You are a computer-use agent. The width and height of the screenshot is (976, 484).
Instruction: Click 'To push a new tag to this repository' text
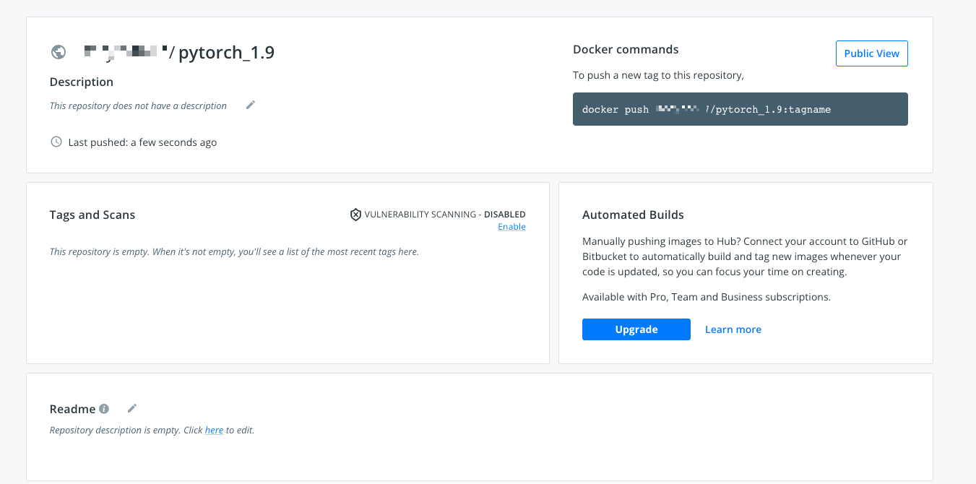coord(658,75)
